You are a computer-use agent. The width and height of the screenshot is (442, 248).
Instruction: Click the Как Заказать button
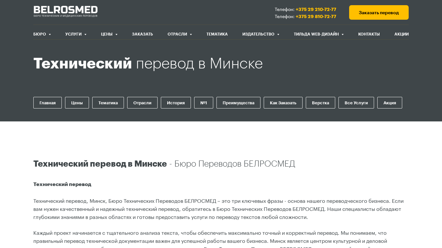click(x=283, y=103)
